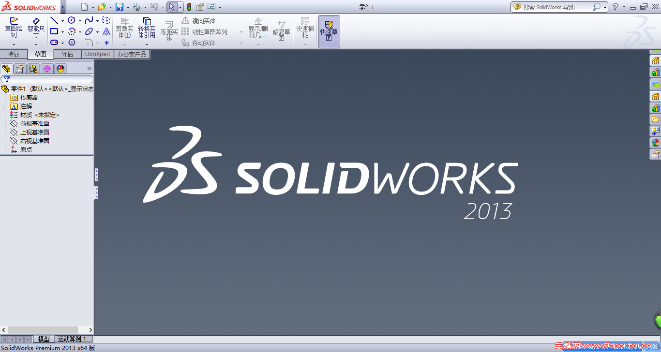
Task: Switch to the 草图 tab
Action: pos(41,54)
